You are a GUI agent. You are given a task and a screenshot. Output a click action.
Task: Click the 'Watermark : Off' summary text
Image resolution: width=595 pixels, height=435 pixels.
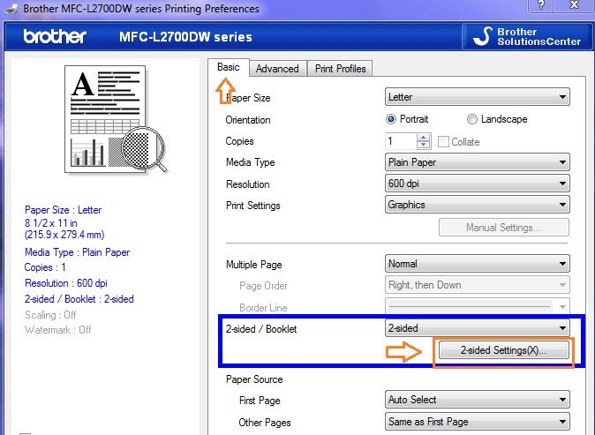(57, 330)
